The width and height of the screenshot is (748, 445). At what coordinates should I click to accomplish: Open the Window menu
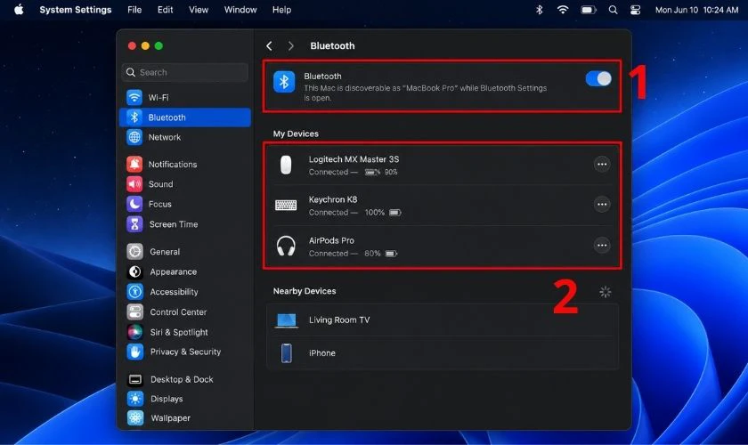click(x=240, y=10)
